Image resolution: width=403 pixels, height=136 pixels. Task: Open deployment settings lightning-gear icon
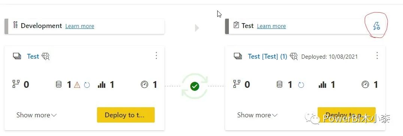click(x=376, y=26)
